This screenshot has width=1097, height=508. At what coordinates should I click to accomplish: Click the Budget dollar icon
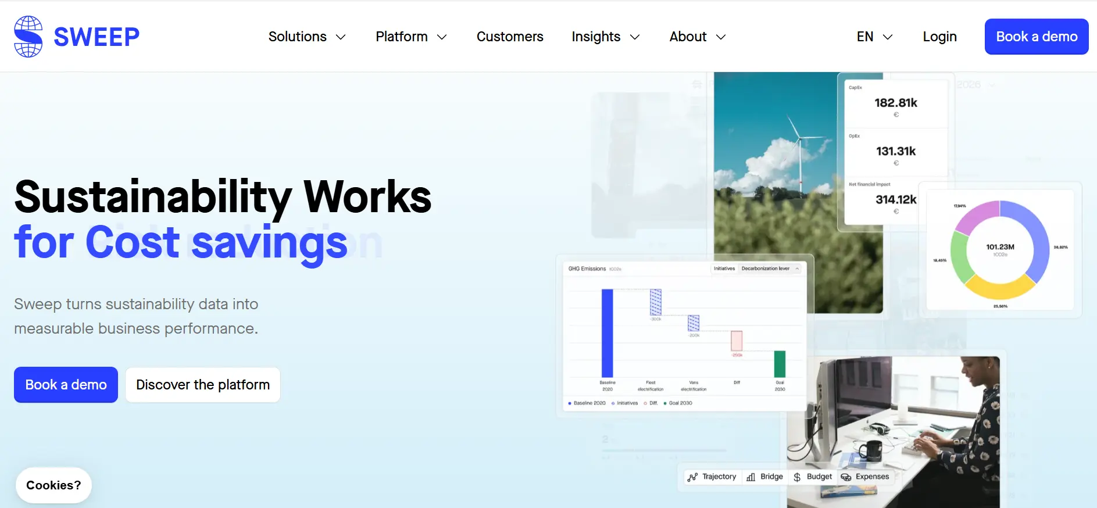click(797, 477)
